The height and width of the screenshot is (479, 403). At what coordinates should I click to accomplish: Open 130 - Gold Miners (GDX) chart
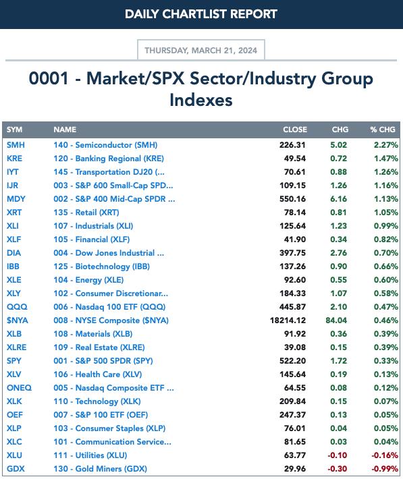pyautogui.click(x=101, y=468)
